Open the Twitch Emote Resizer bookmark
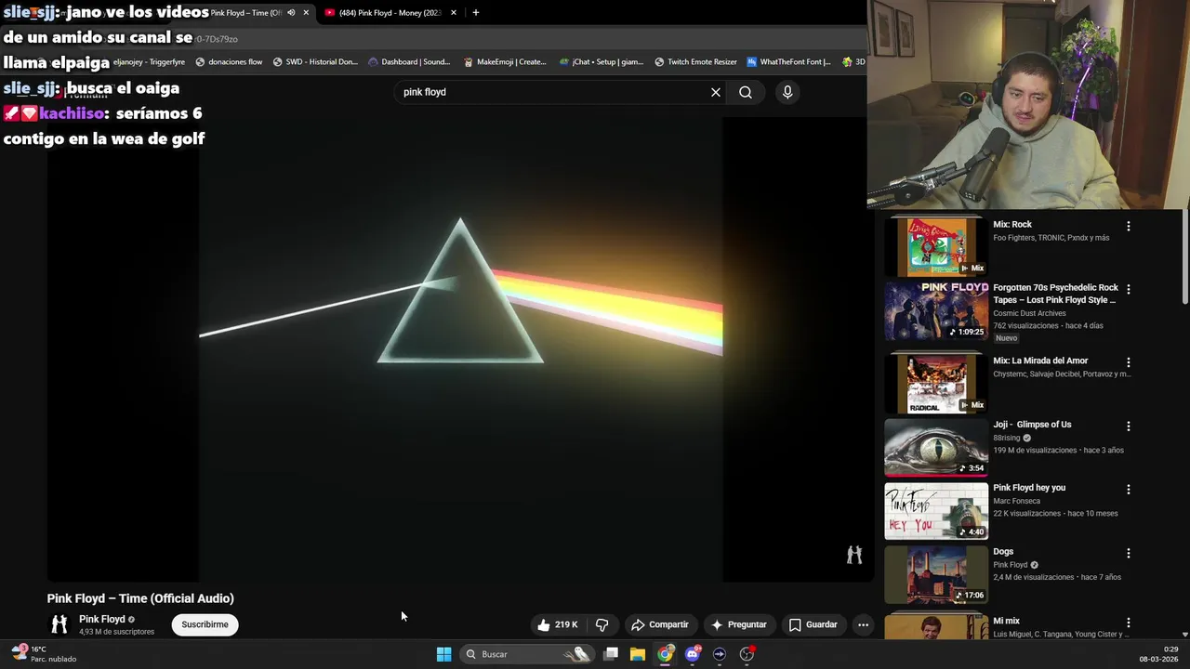The width and height of the screenshot is (1190, 669). click(695, 62)
